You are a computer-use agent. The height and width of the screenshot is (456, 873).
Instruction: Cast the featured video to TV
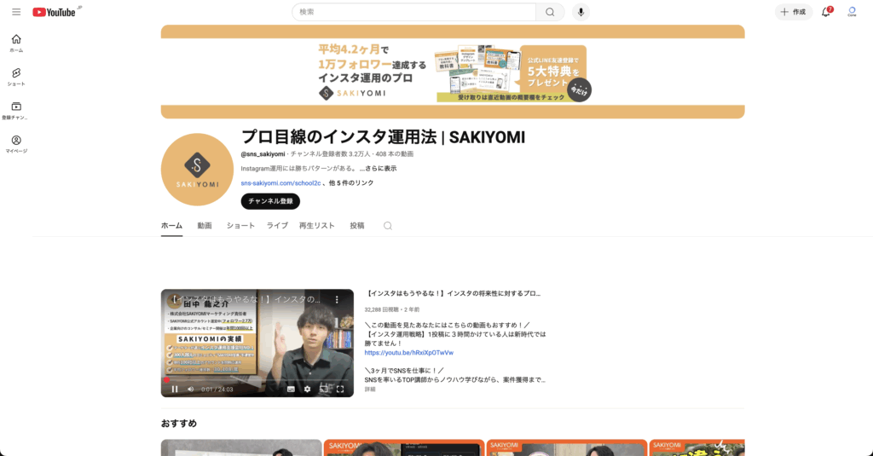pos(323,390)
